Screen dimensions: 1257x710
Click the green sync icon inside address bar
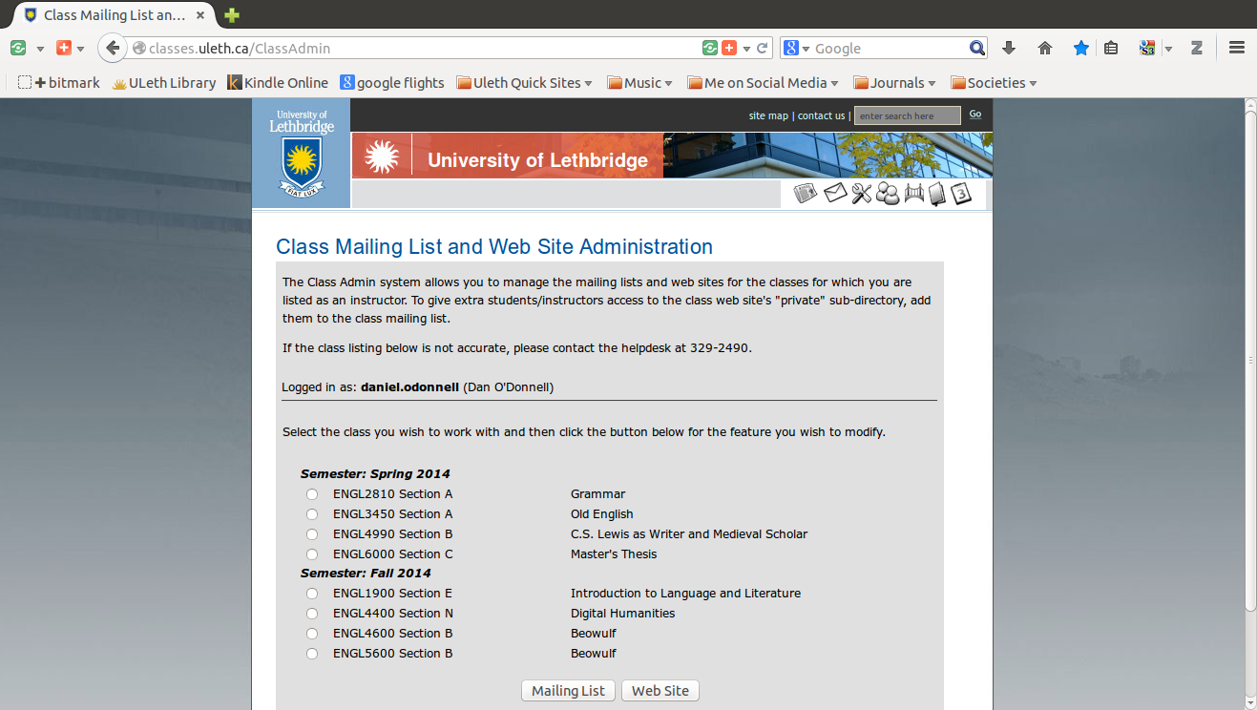(709, 48)
